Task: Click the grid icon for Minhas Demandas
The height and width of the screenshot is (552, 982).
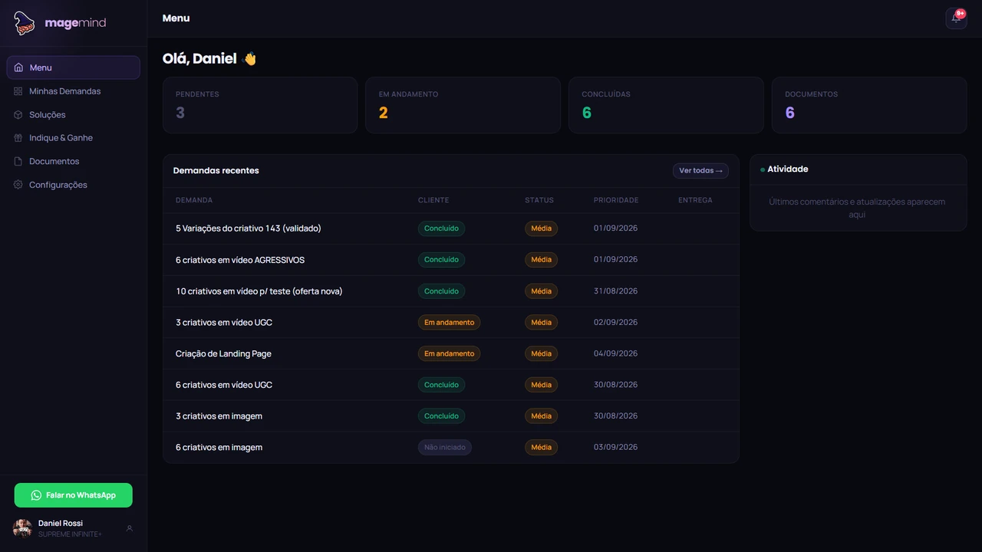Action: pos(18,91)
